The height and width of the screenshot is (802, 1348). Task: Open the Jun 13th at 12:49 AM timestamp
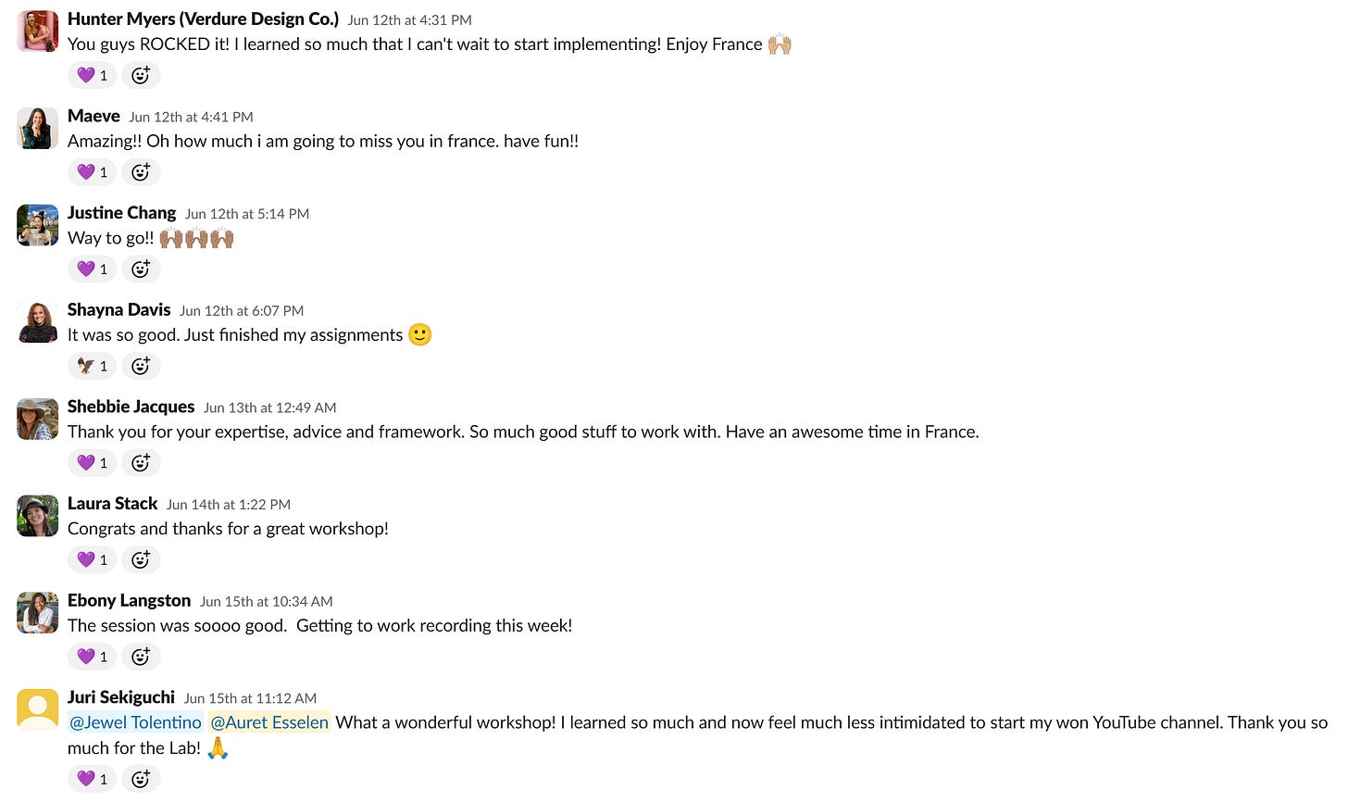coord(269,407)
